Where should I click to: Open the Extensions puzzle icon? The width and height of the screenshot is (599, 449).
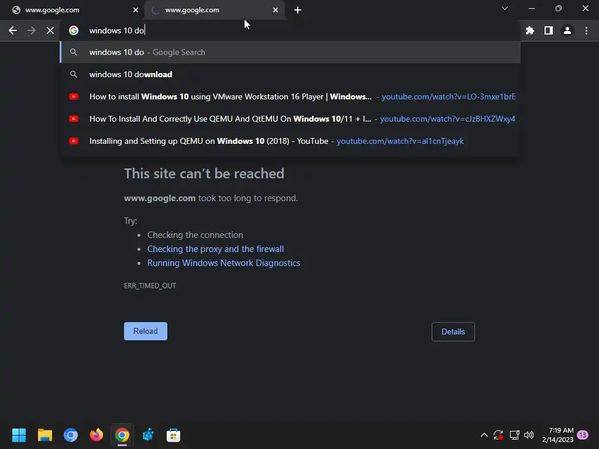(530, 30)
